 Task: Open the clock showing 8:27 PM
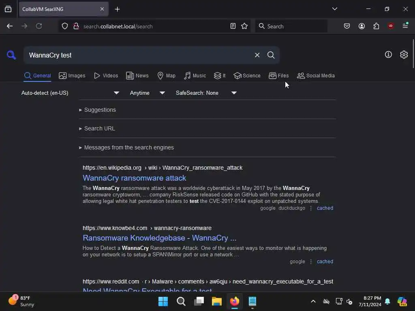point(370,301)
